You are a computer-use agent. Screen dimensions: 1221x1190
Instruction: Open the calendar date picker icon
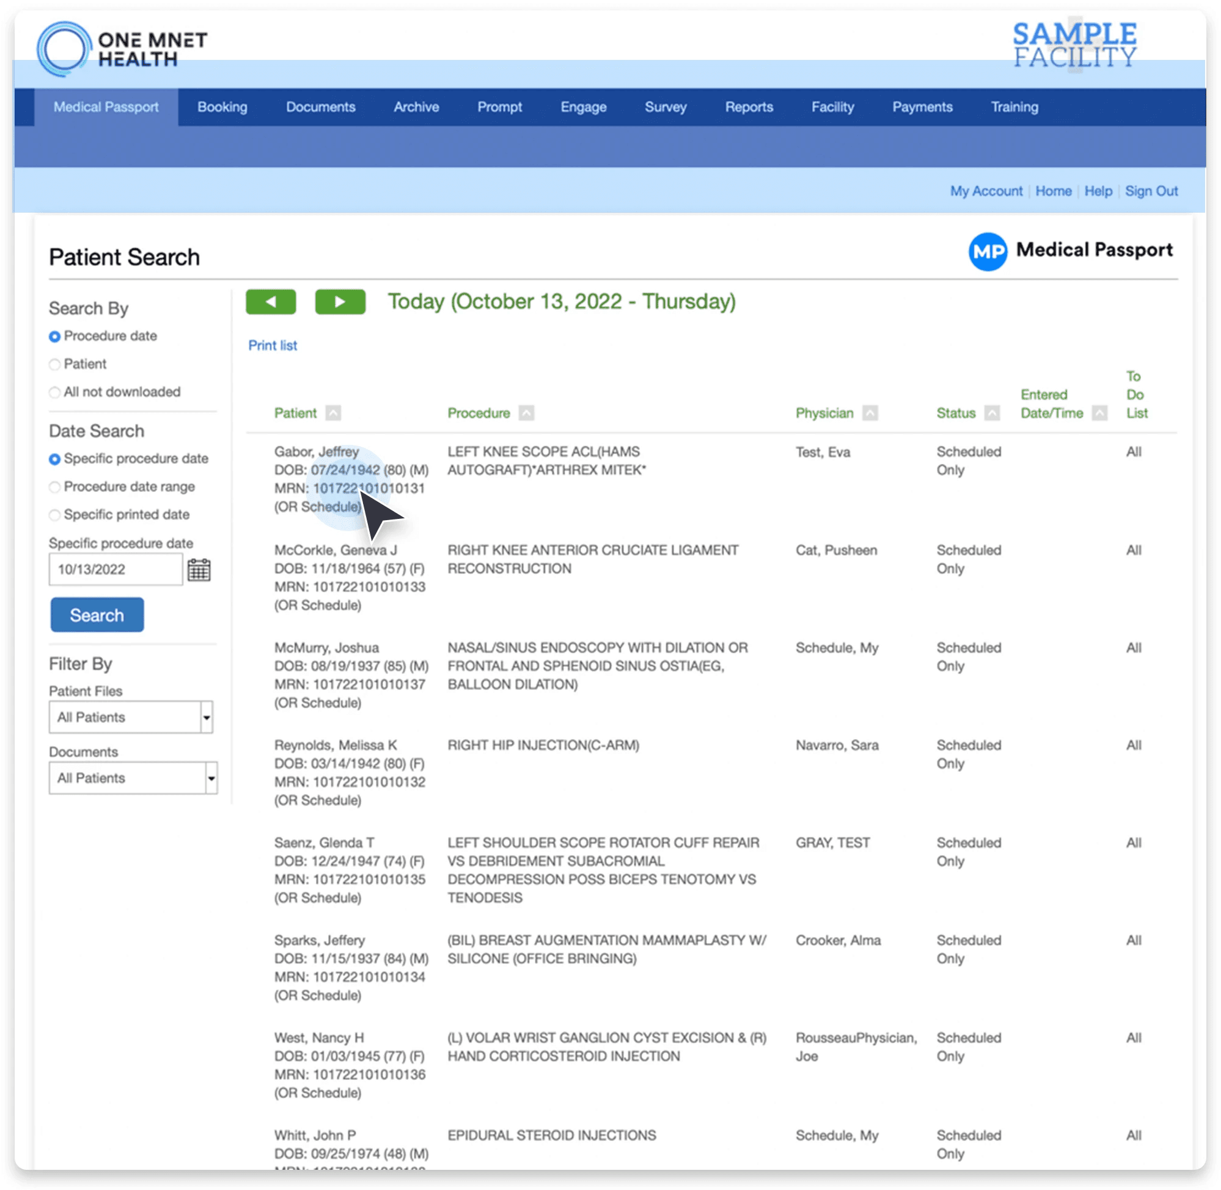tap(199, 570)
